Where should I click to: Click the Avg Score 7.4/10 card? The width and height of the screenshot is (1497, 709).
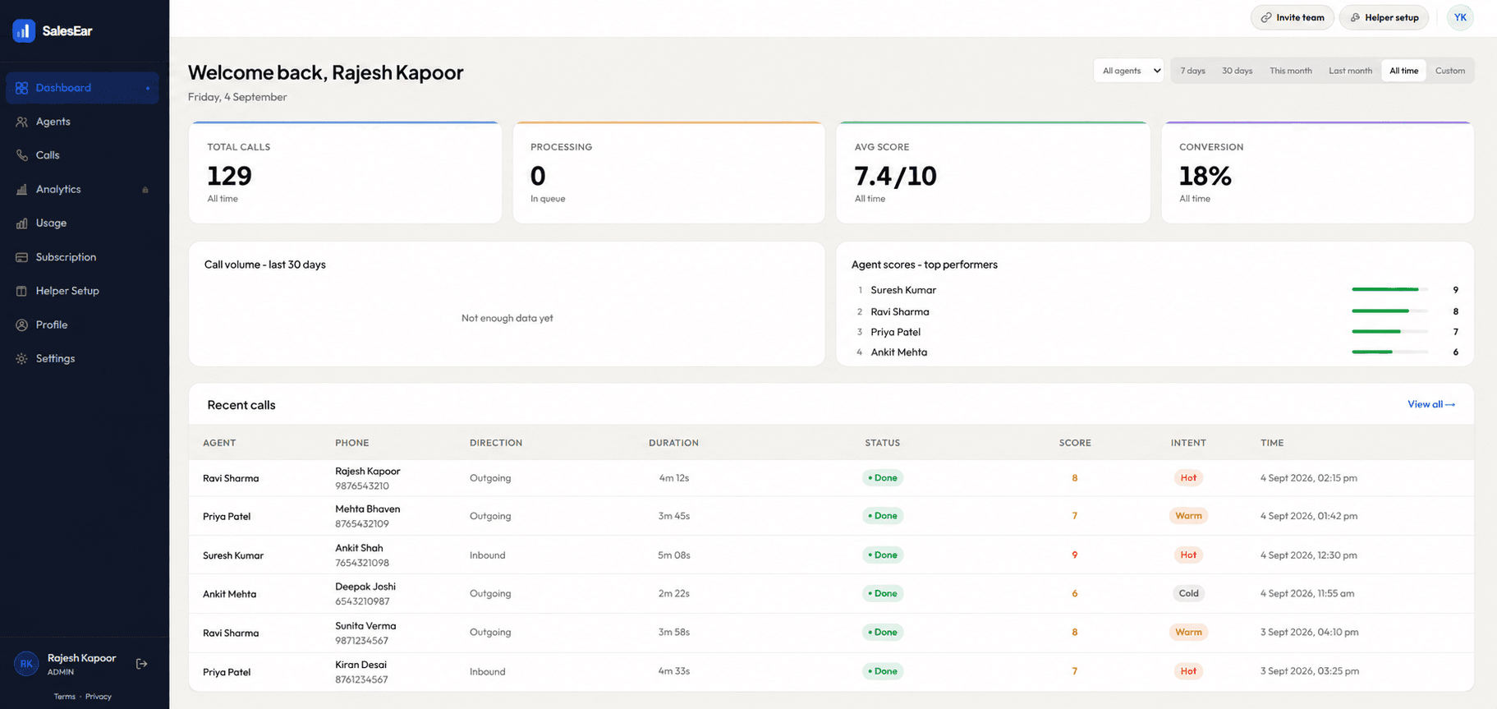[993, 173]
